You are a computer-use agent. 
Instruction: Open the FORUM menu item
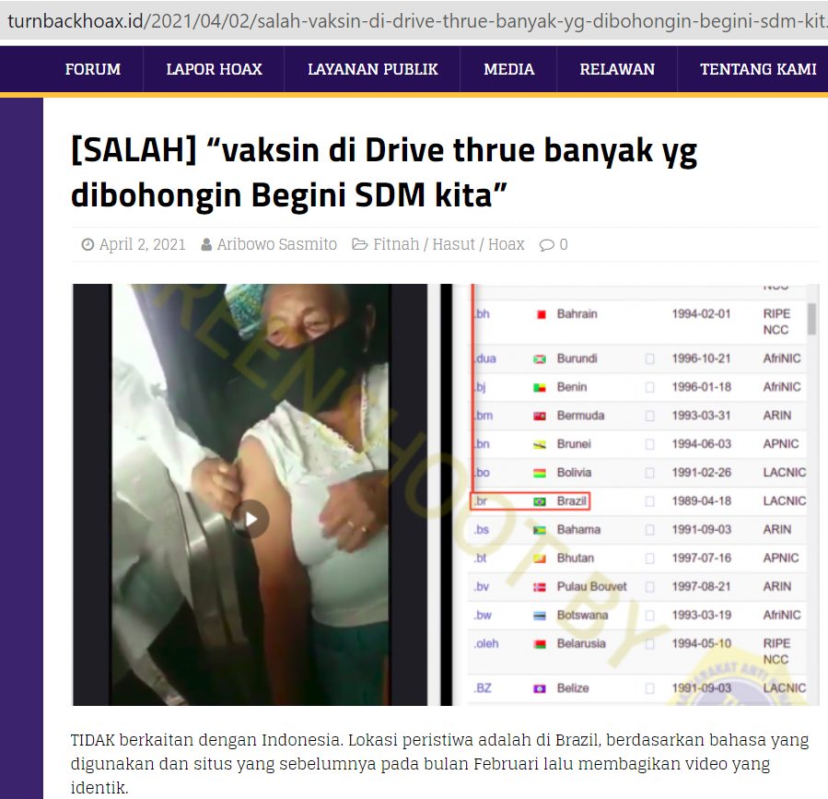click(93, 69)
